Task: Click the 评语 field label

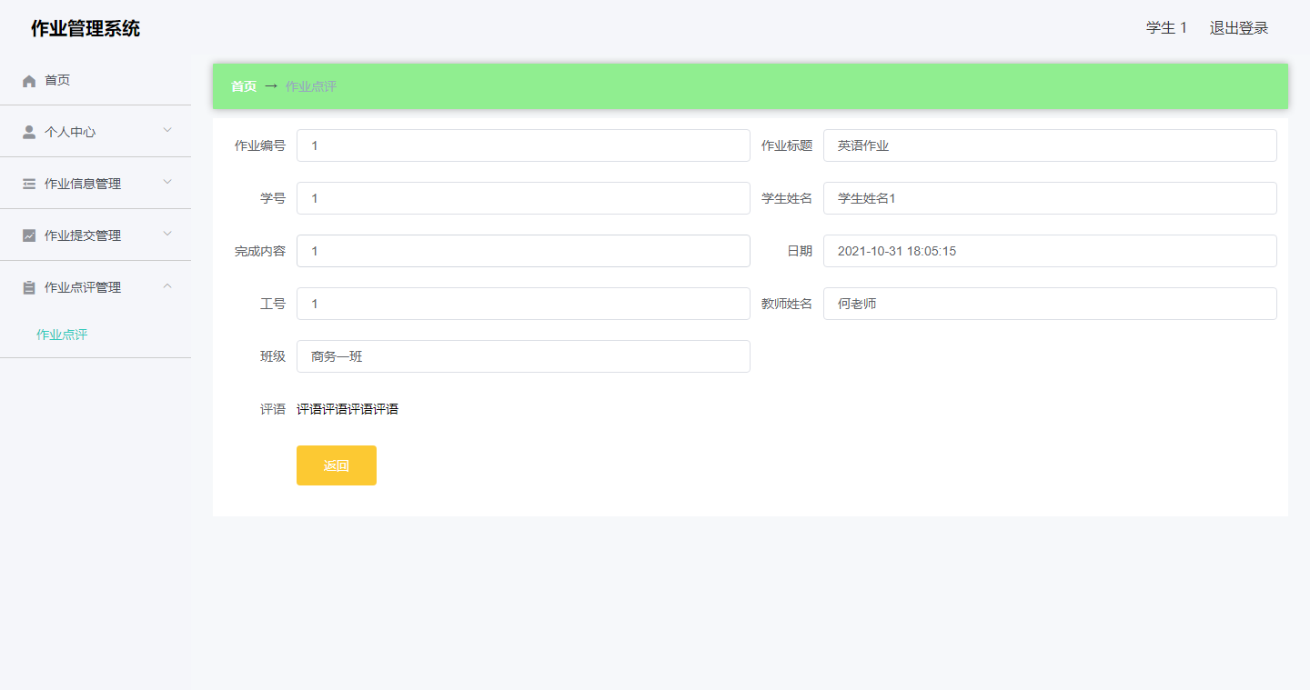Action: (x=273, y=409)
